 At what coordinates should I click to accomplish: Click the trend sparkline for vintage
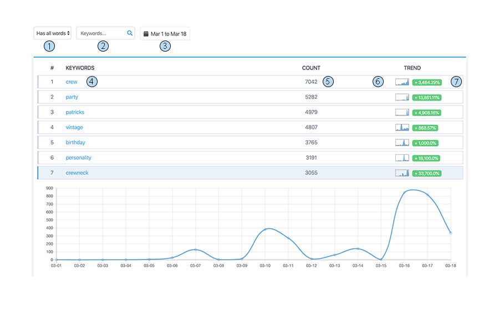(x=402, y=127)
